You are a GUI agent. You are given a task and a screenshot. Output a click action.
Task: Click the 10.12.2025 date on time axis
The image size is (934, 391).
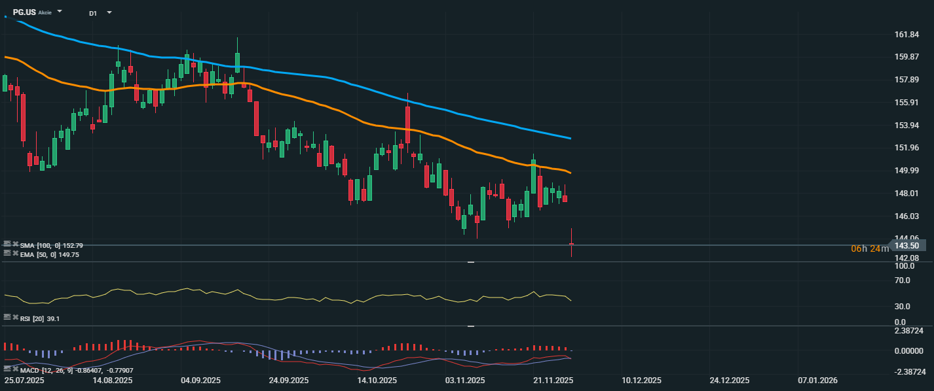coord(641,380)
